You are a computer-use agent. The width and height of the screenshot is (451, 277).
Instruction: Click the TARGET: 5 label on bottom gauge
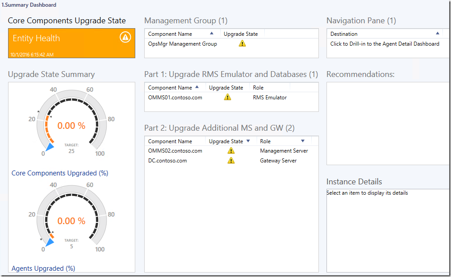[71, 244]
